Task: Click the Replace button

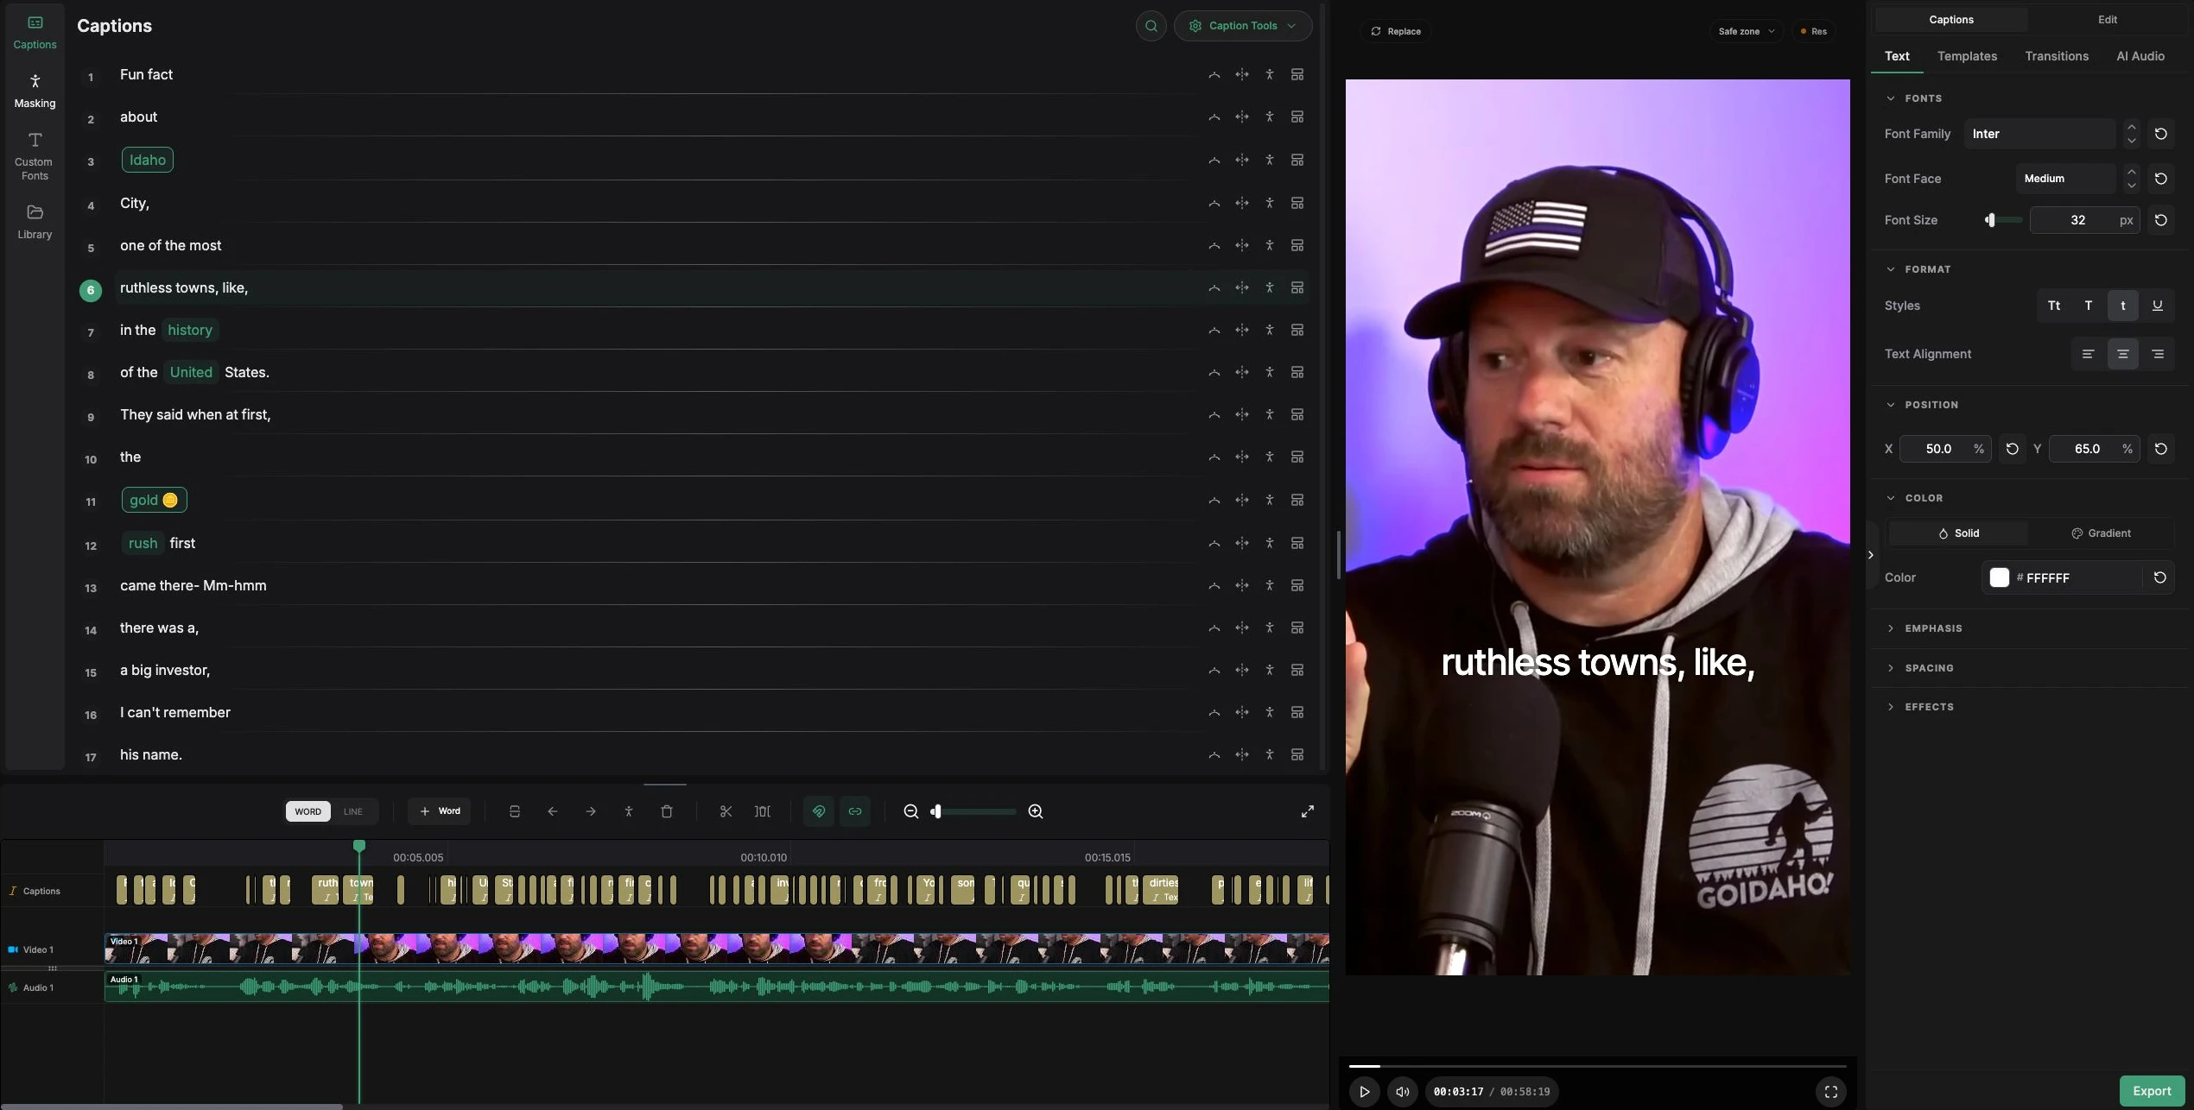Action: click(1396, 31)
